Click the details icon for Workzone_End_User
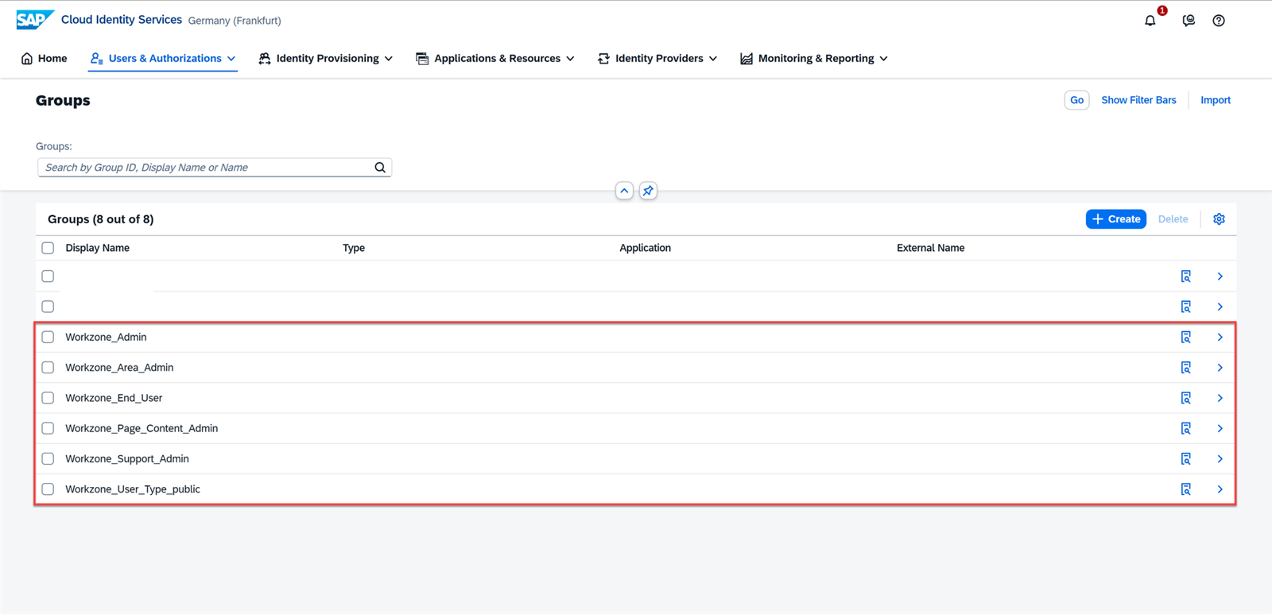1272x614 pixels. (x=1185, y=398)
